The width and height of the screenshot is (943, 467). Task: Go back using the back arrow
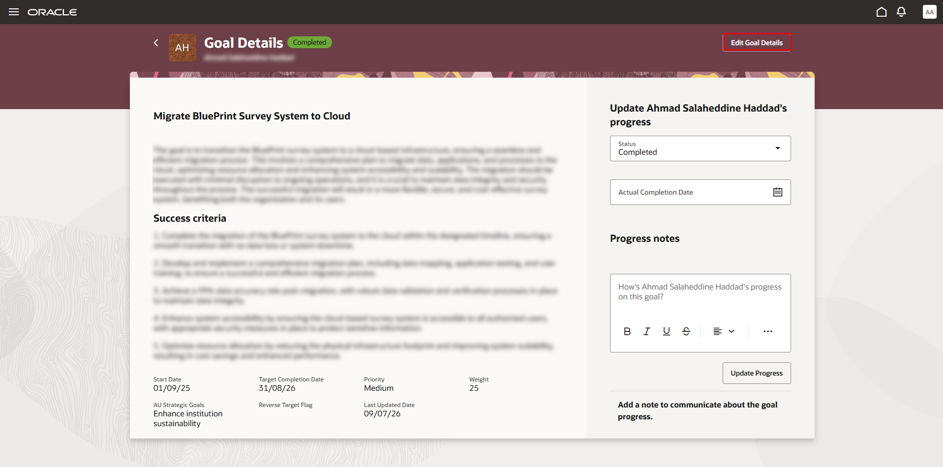pyautogui.click(x=156, y=43)
